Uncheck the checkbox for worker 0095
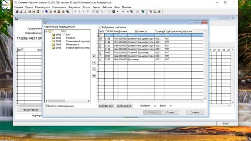The width and height of the screenshot is (251, 141). [100, 52]
